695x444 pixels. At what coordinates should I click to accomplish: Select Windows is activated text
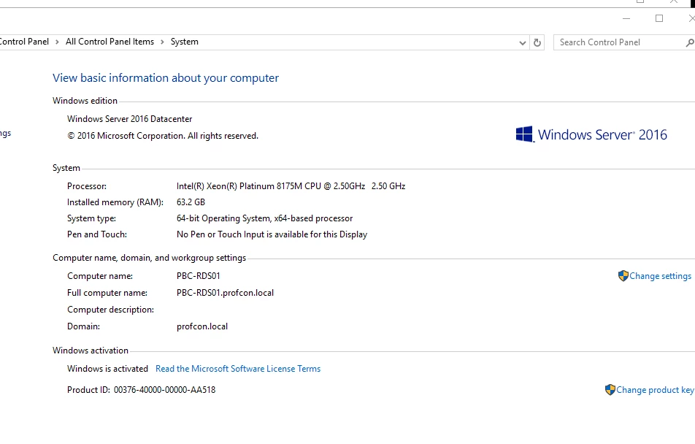pyautogui.click(x=107, y=369)
